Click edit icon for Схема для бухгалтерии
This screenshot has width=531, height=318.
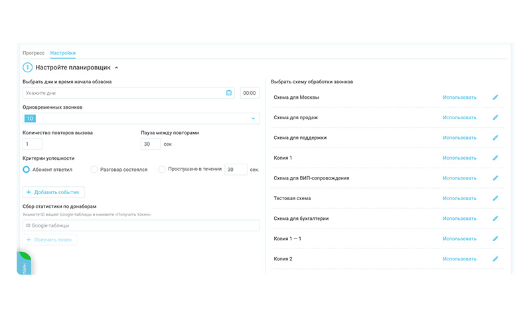coord(495,219)
